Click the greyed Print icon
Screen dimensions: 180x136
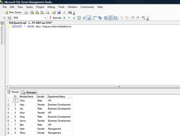pyautogui.click(x=64, y=12)
